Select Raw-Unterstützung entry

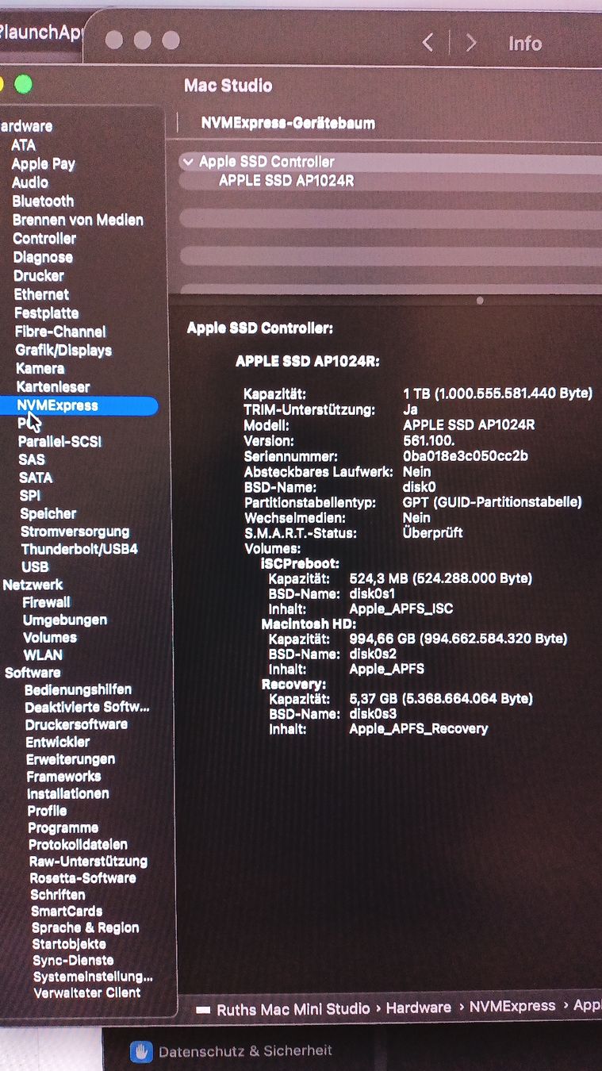88,862
